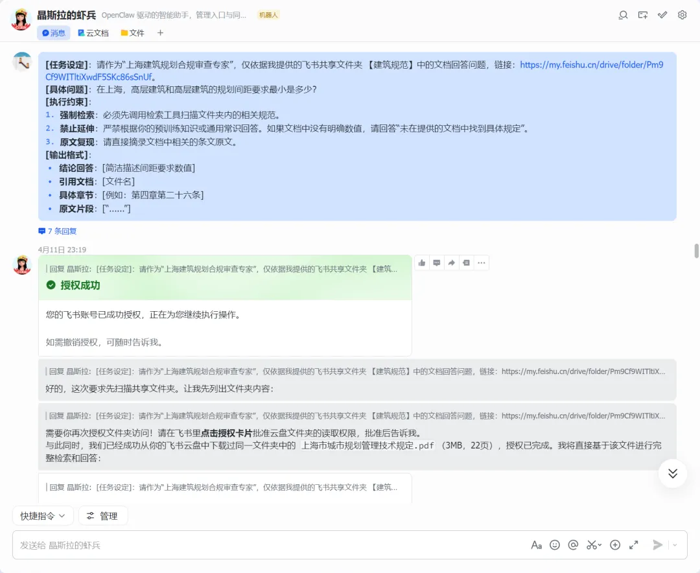
Task: Give a thumbs-up reaction to the message
Action: click(422, 263)
